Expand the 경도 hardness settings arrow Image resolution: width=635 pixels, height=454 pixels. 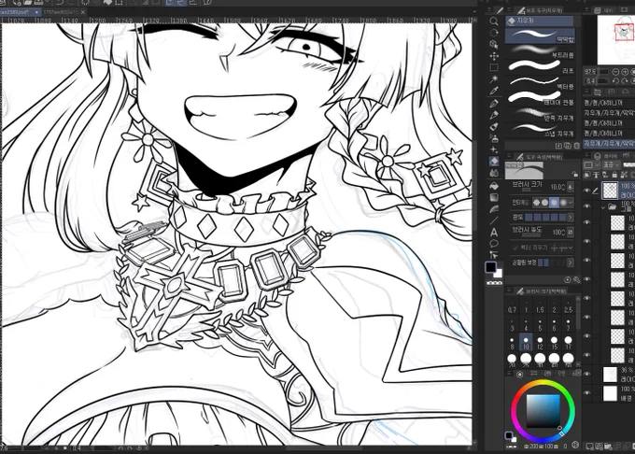[571, 218]
